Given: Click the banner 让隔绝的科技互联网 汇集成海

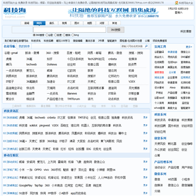Looking at the screenshot, I should tap(113, 13).
